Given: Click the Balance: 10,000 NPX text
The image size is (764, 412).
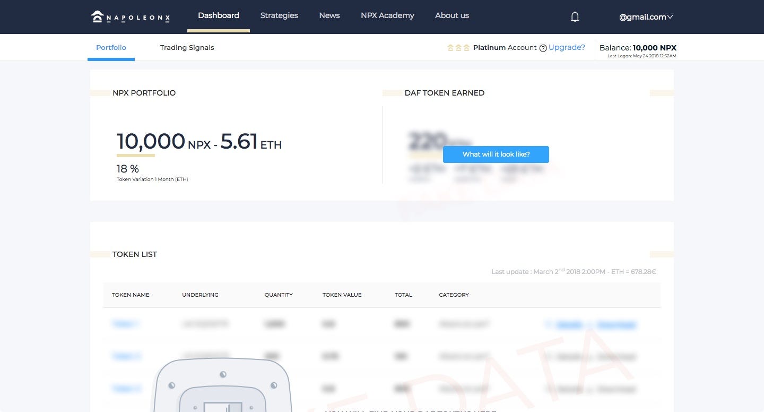Looking at the screenshot, I should click(638, 48).
